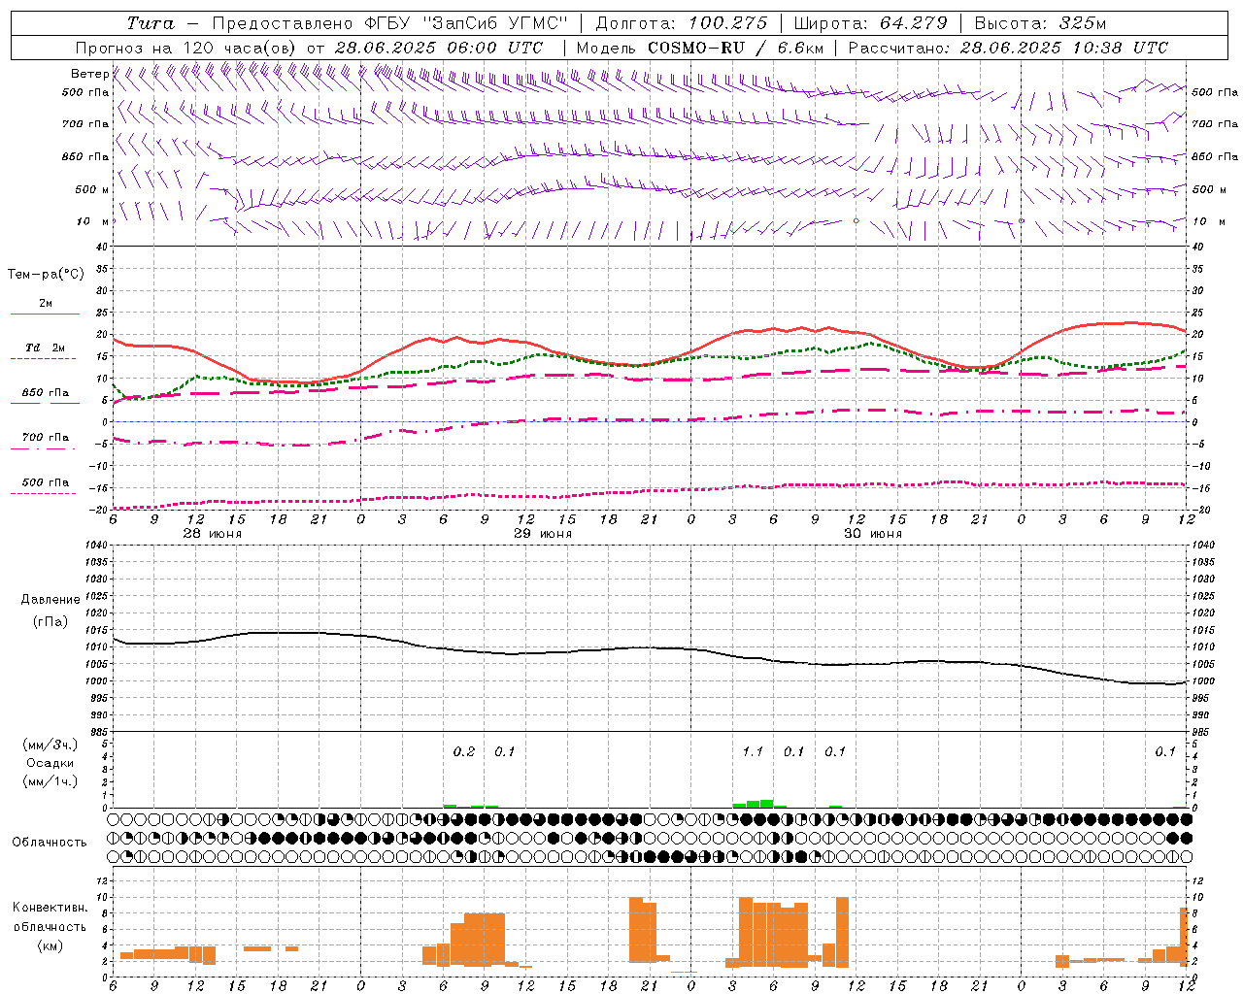The image size is (1243, 994).
Task: Click "Прогноз на 120 часа(ов)" forecast start text
Action: pyautogui.click(x=186, y=48)
